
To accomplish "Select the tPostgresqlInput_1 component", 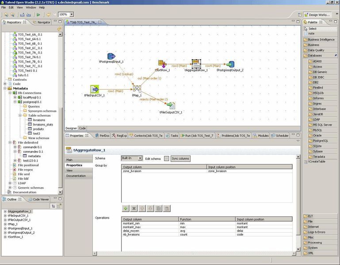I will pos(111,56).
